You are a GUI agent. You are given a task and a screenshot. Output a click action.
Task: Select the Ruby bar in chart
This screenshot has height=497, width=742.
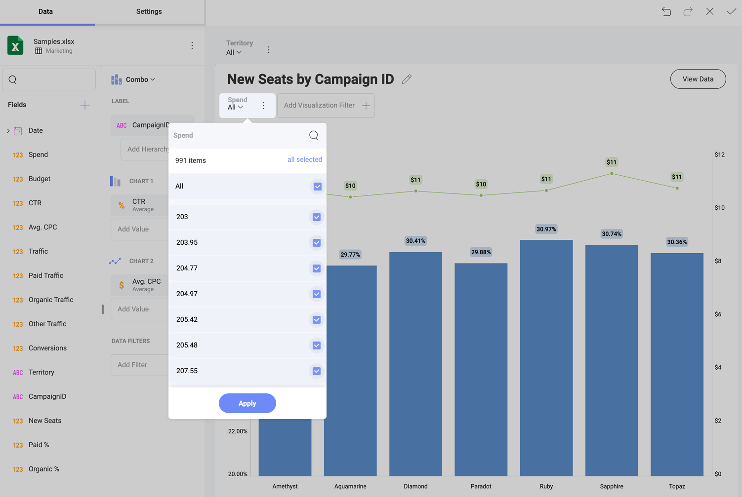coord(546,358)
